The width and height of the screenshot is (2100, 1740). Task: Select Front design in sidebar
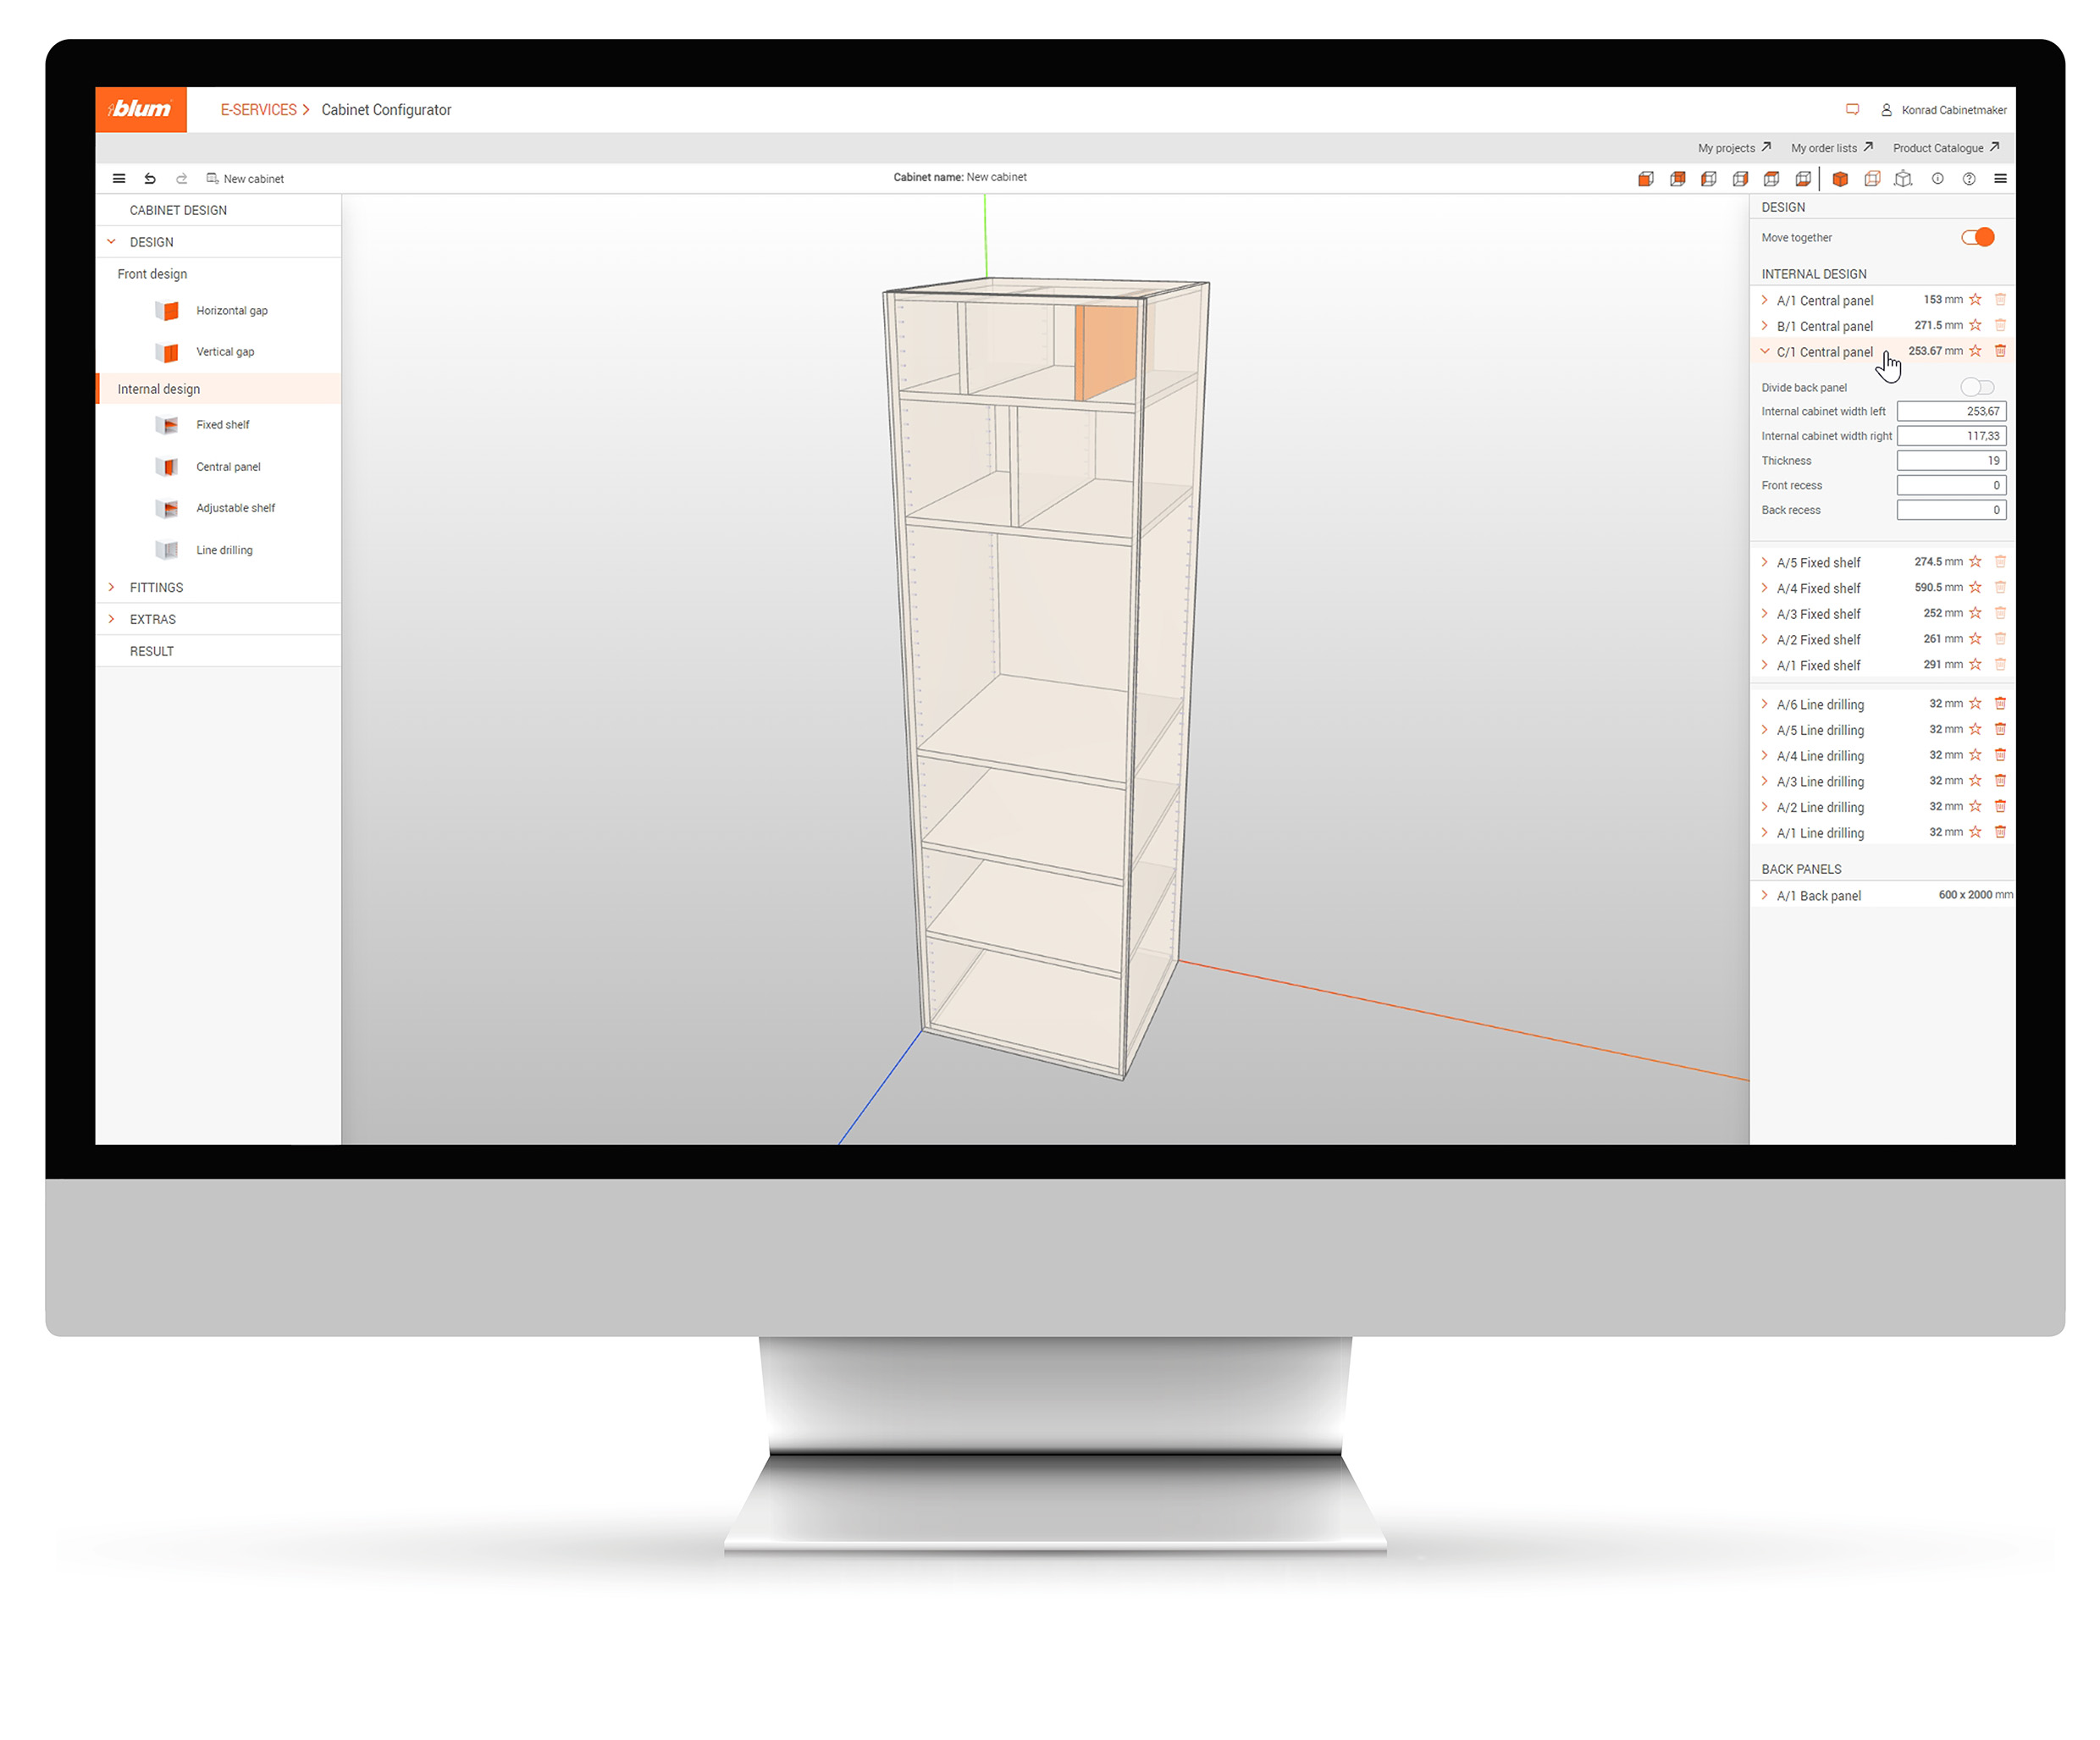tap(152, 274)
